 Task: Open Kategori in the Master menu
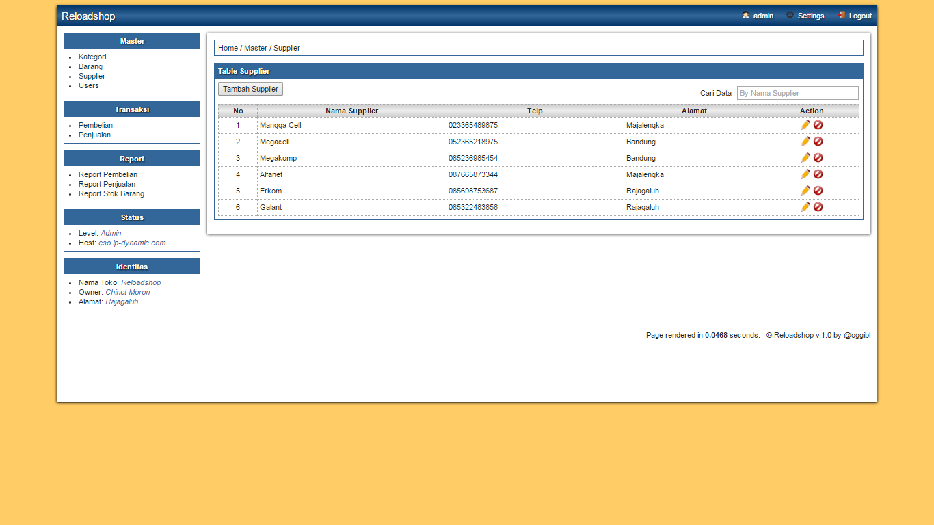tap(92, 57)
